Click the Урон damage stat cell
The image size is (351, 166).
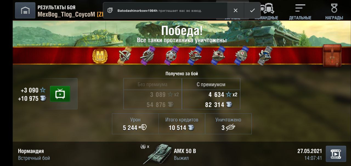tap(135, 124)
